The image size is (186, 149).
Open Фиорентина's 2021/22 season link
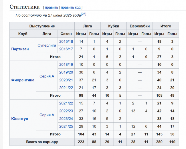[66, 88]
